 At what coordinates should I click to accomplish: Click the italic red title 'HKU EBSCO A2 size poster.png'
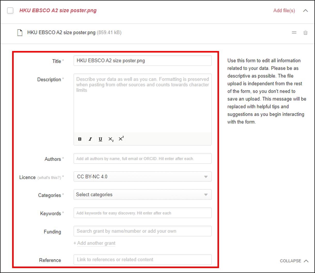click(58, 11)
